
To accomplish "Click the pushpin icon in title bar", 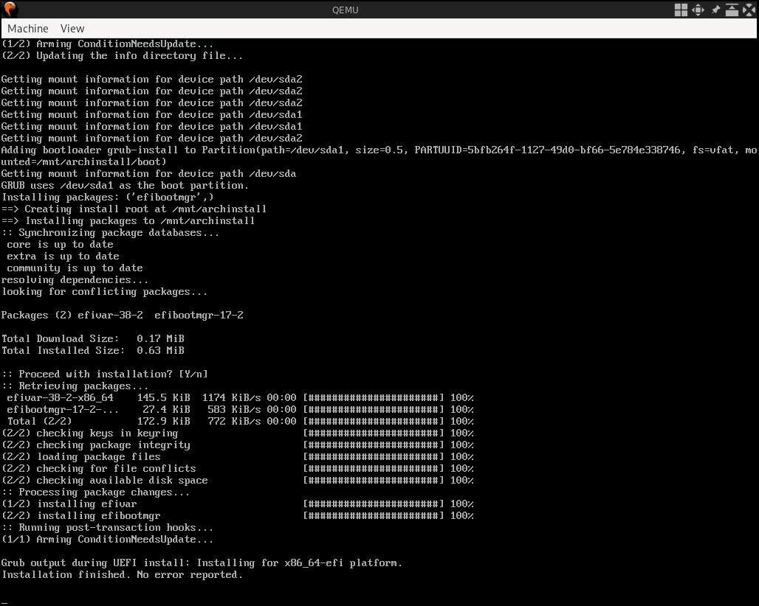I will click(715, 10).
